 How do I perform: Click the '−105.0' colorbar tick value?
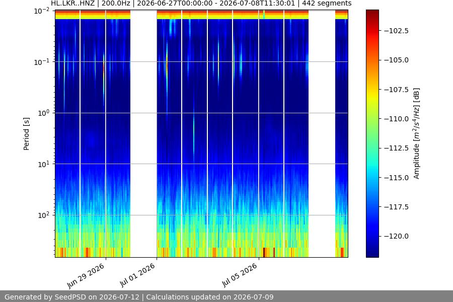(396, 60)
